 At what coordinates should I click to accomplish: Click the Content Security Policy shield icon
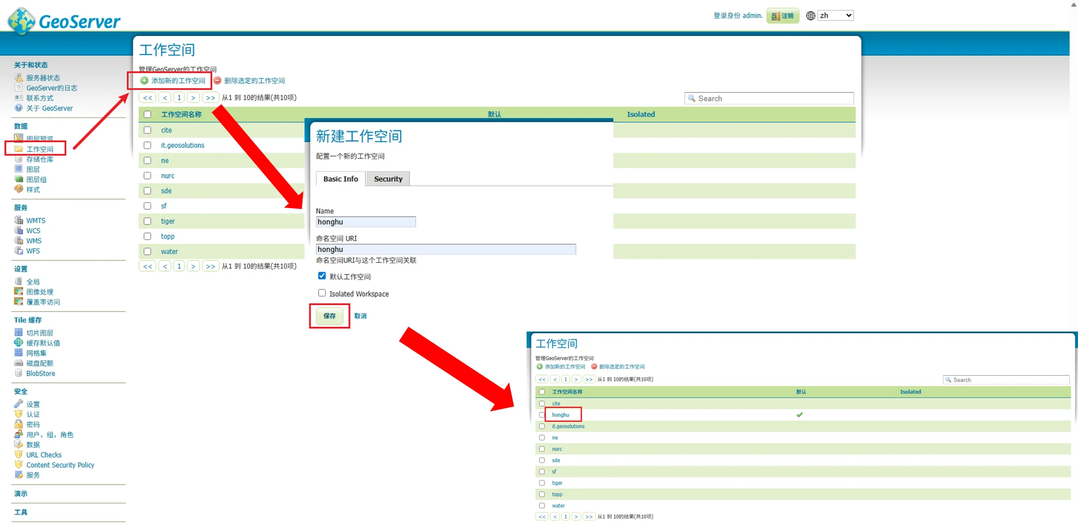(19, 465)
